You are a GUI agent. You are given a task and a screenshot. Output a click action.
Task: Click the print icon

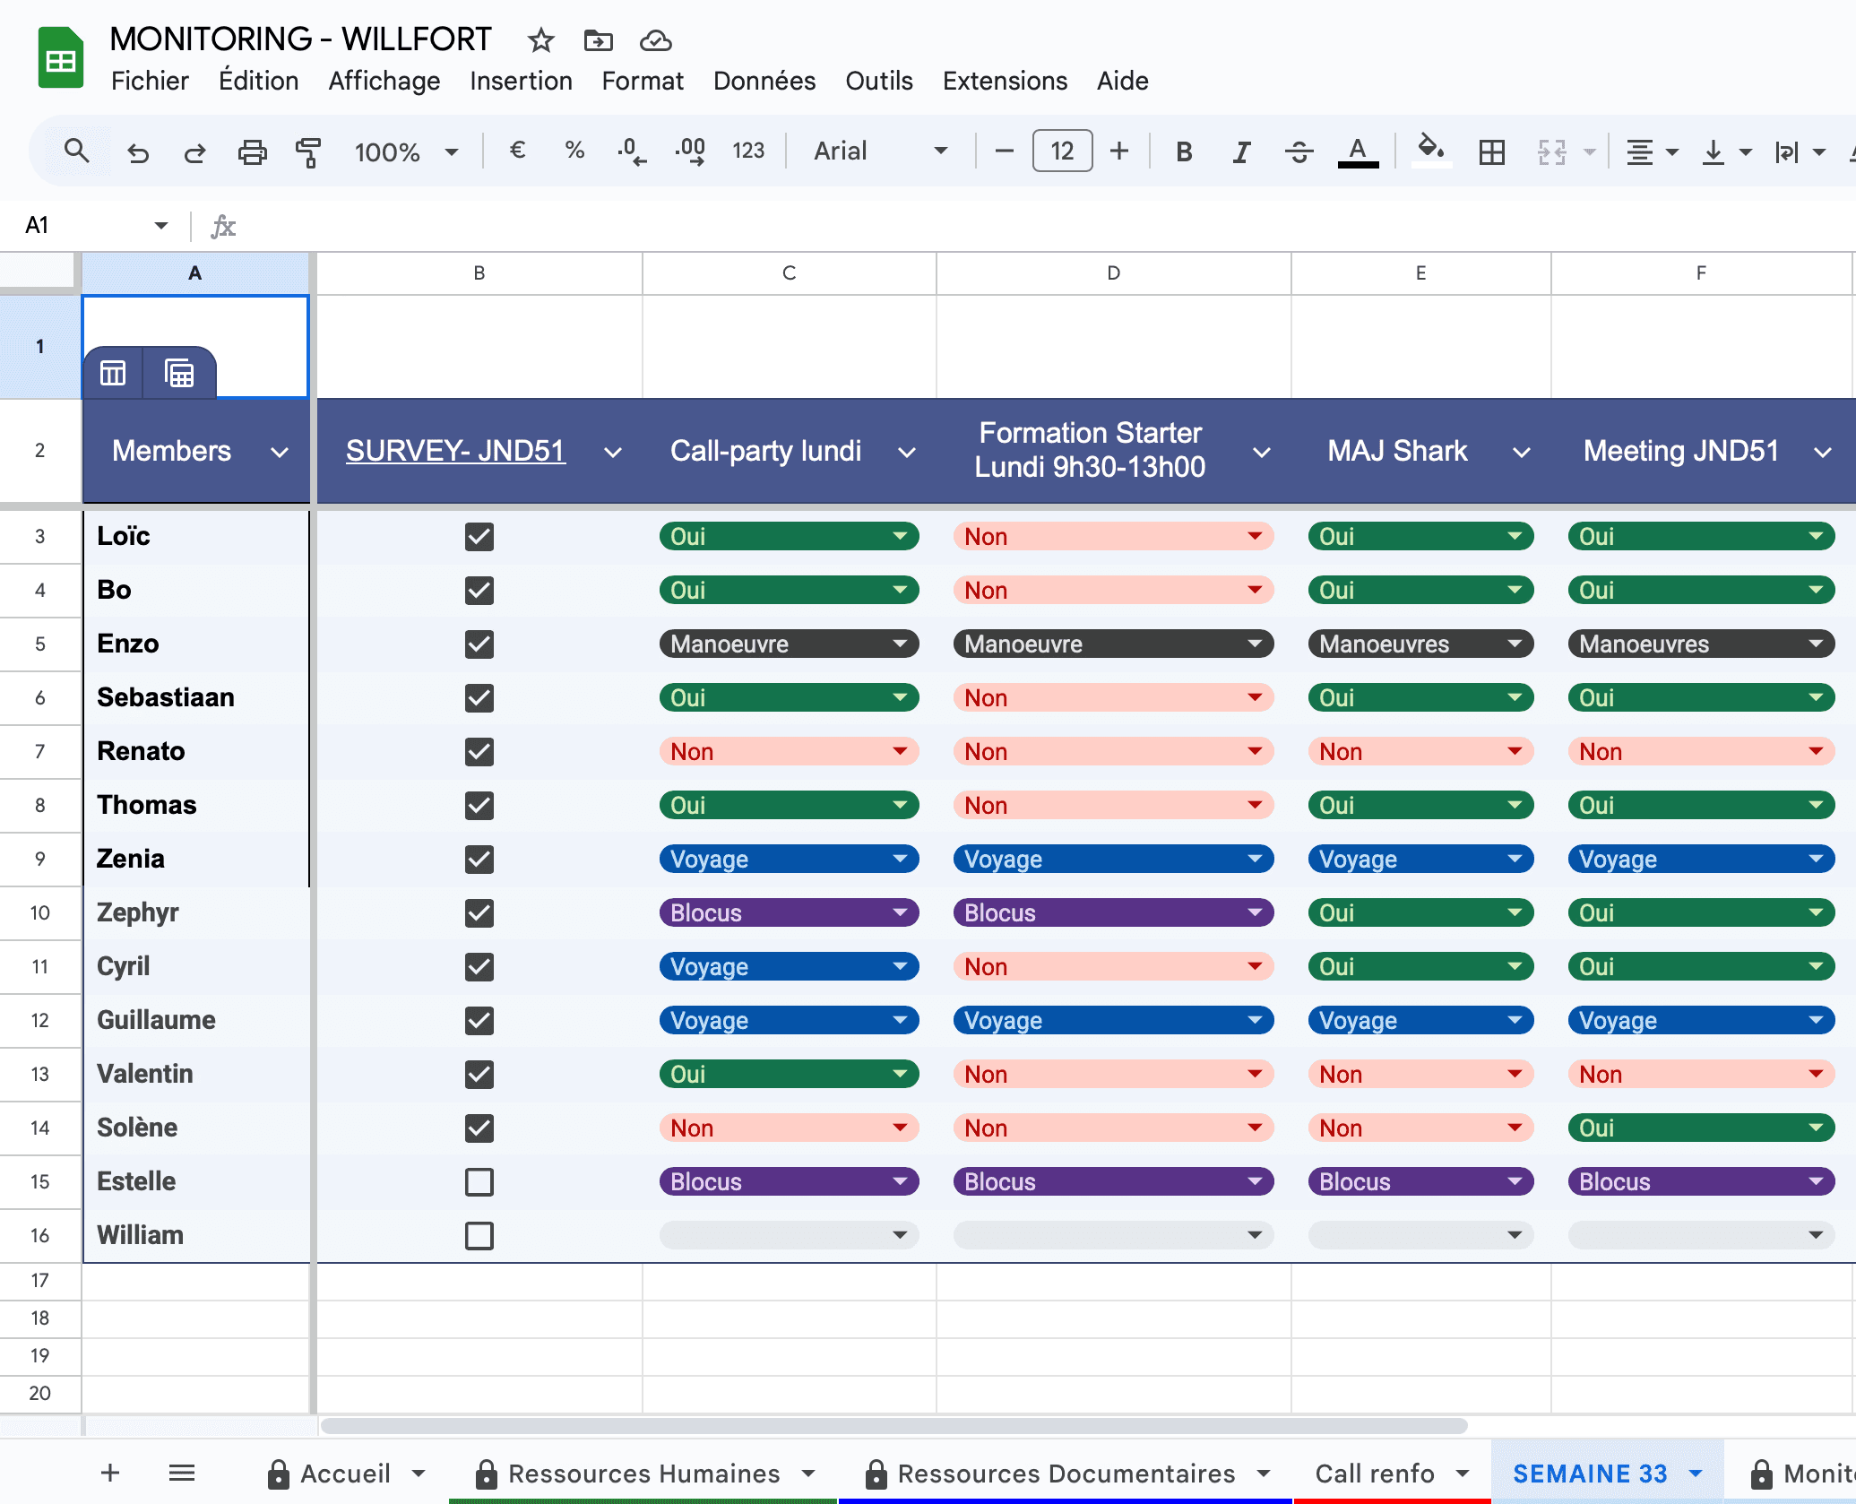252,151
